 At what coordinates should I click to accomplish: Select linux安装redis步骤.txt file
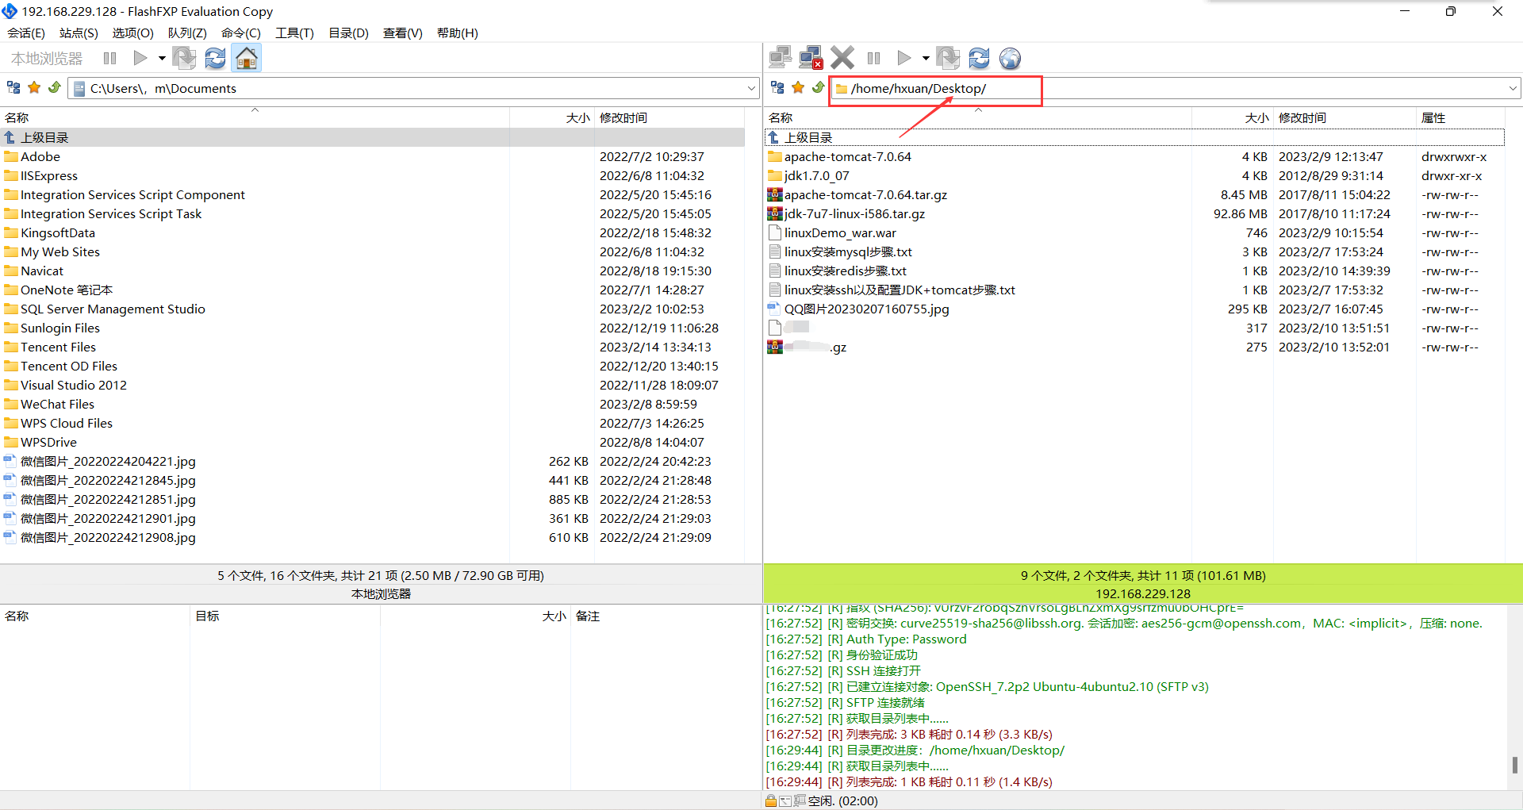click(x=845, y=271)
